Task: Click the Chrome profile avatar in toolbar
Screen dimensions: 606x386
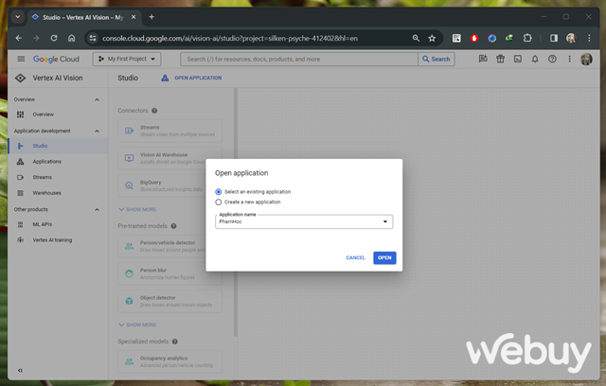Action: (x=571, y=38)
